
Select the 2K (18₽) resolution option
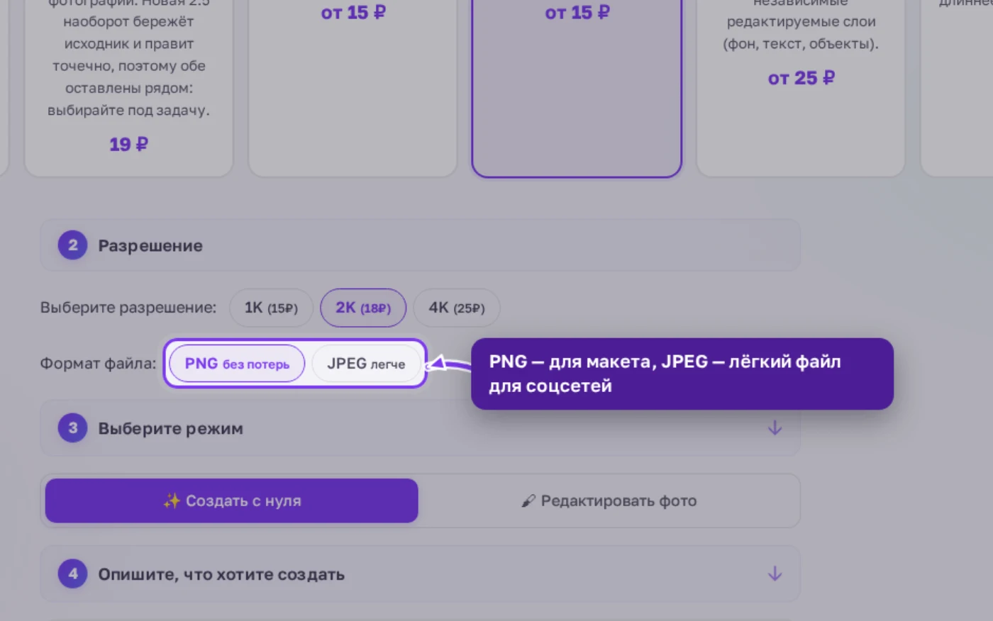[x=363, y=308]
